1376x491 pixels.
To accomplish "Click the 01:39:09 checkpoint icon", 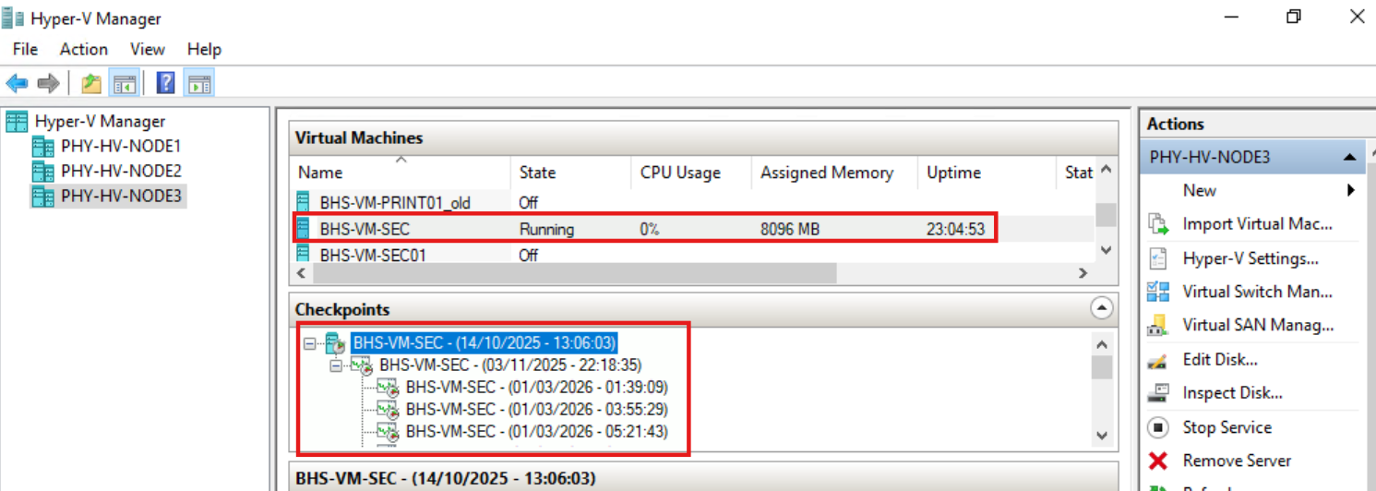I will click(x=389, y=388).
